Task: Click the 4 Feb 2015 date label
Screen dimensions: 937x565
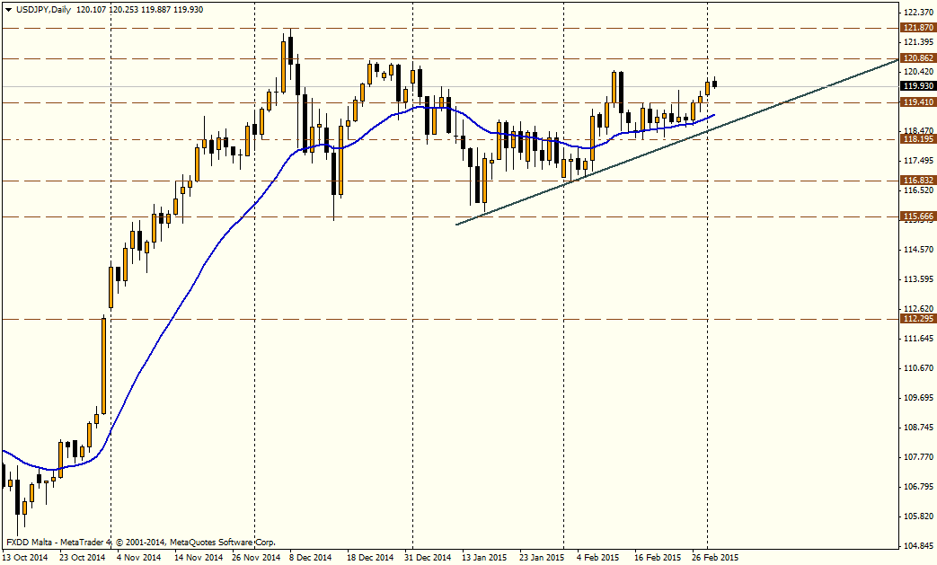Action: [x=598, y=557]
